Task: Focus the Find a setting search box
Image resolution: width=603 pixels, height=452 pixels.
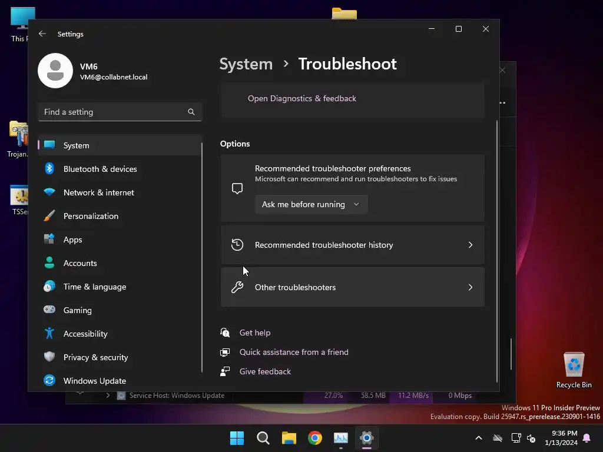Action: point(120,112)
